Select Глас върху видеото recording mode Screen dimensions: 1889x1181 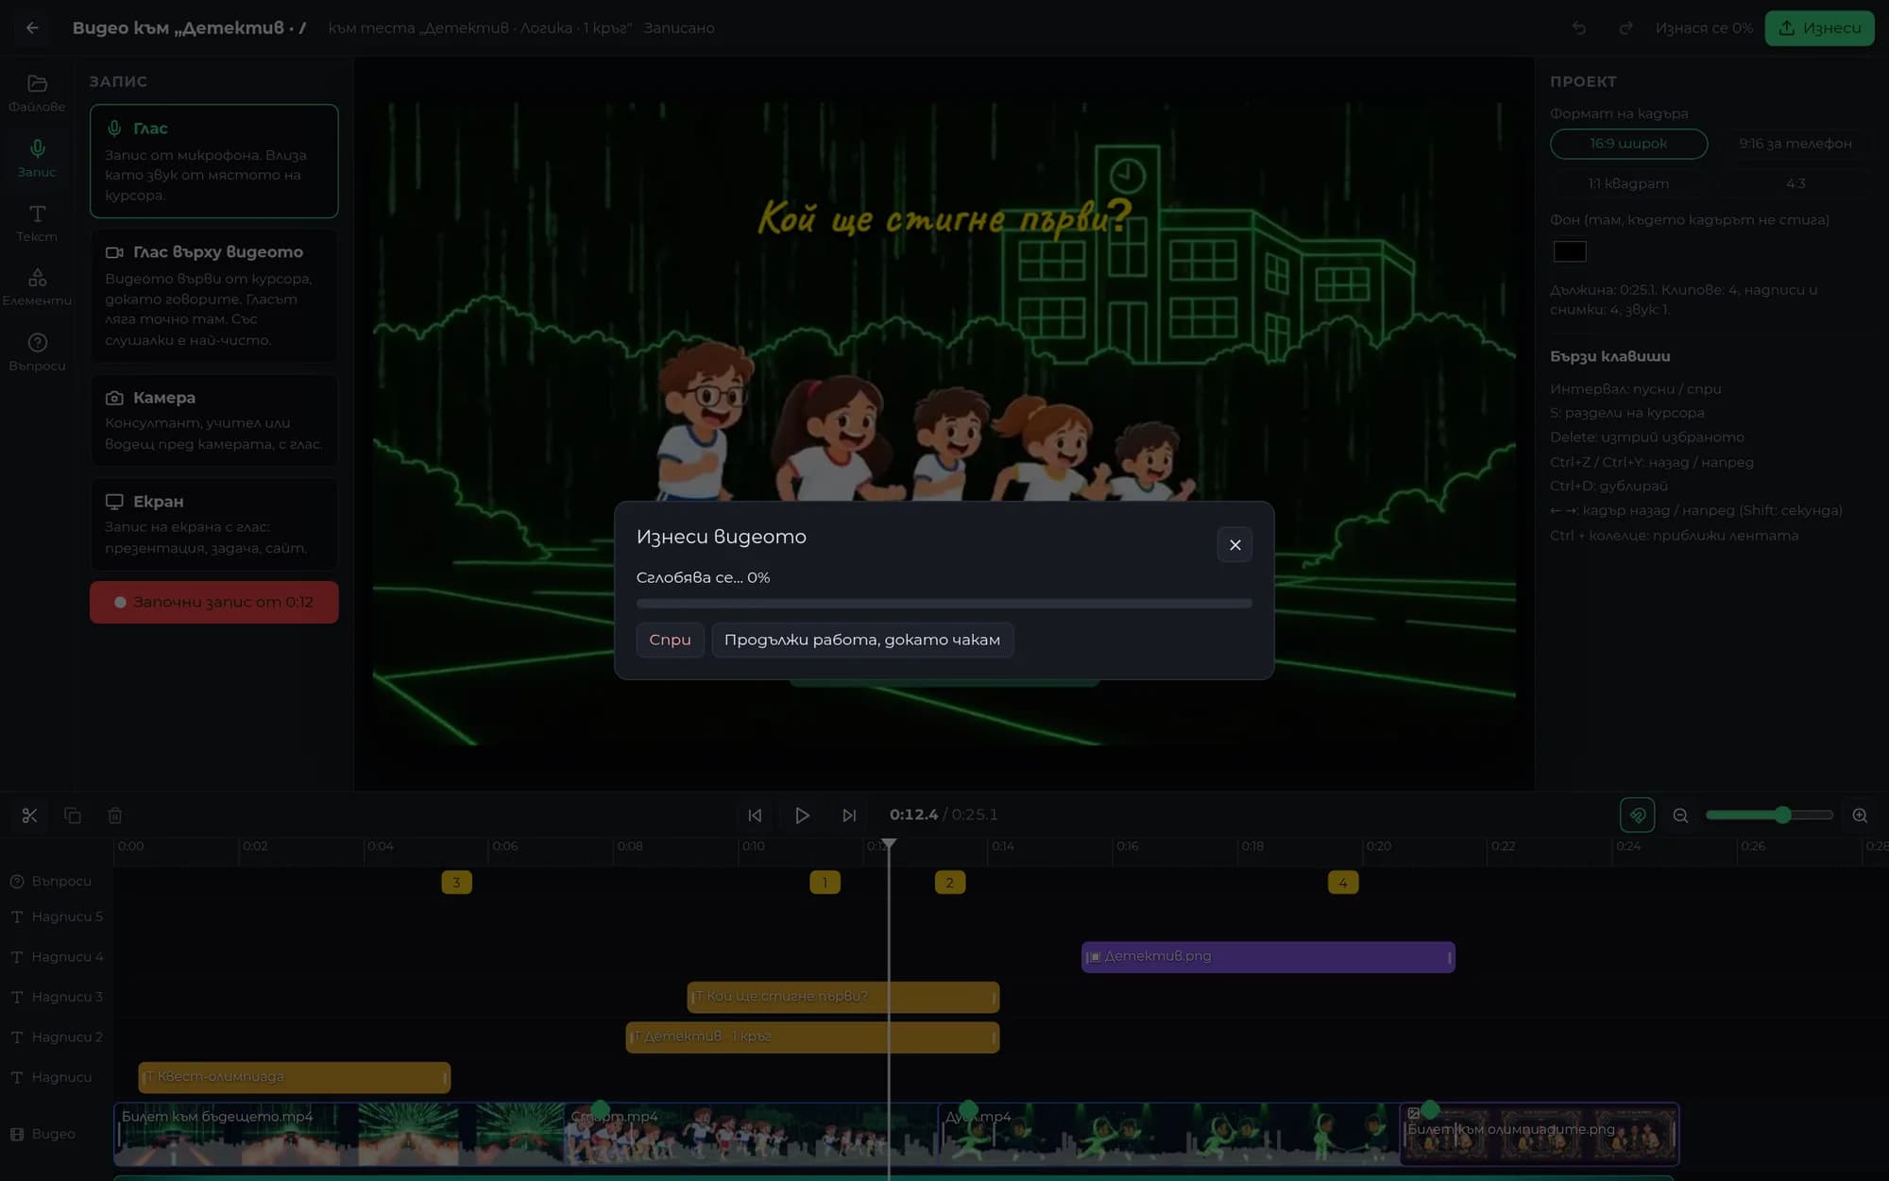pos(214,296)
